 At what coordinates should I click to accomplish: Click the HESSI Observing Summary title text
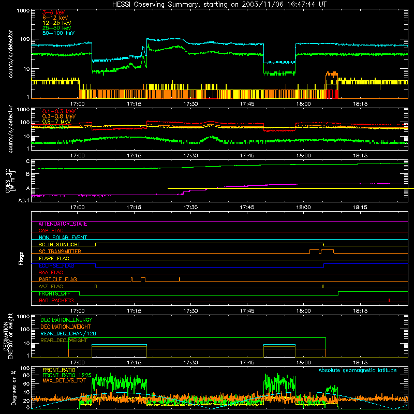coord(219,5)
